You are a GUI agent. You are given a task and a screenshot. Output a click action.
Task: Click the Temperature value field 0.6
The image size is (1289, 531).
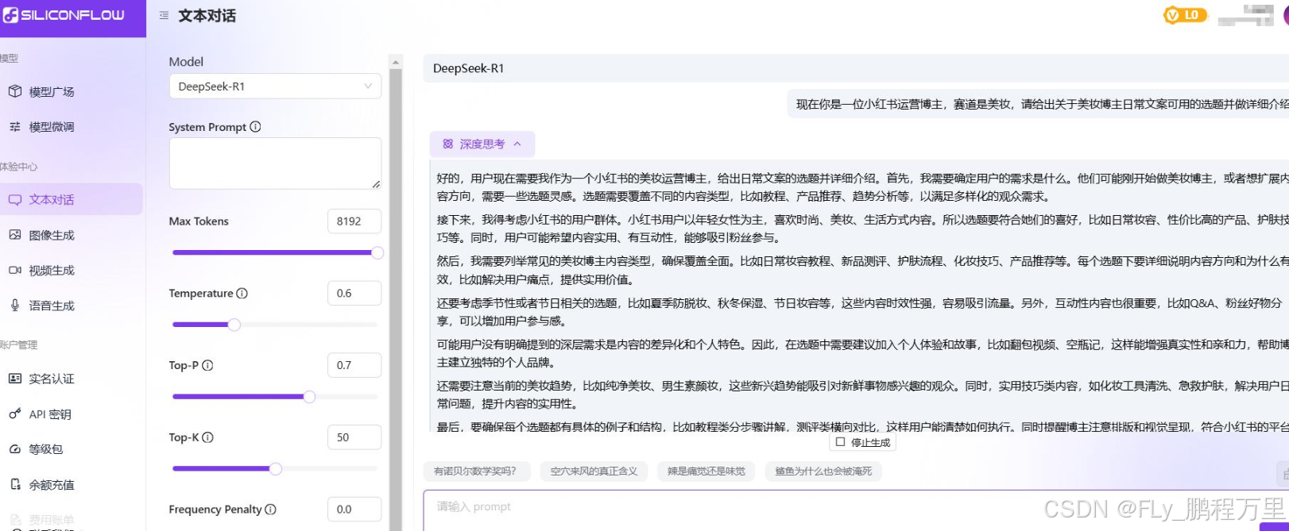[354, 294]
